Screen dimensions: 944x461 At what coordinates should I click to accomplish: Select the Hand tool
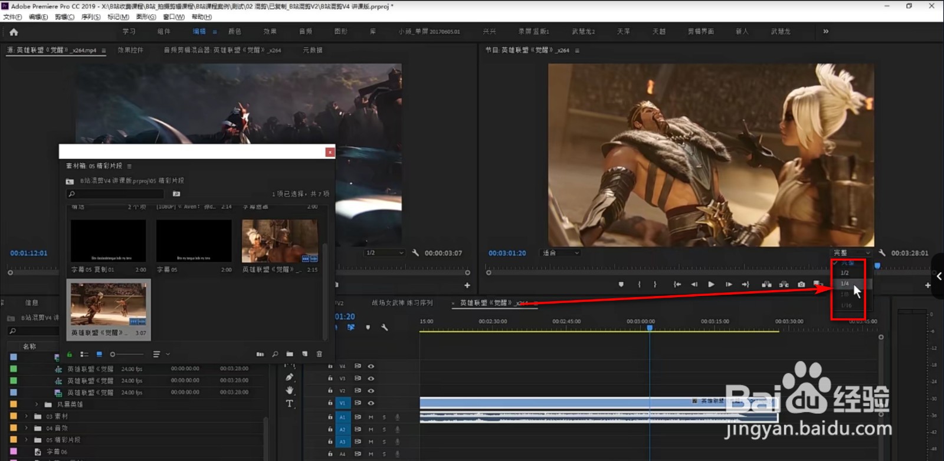click(x=289, y=390)
